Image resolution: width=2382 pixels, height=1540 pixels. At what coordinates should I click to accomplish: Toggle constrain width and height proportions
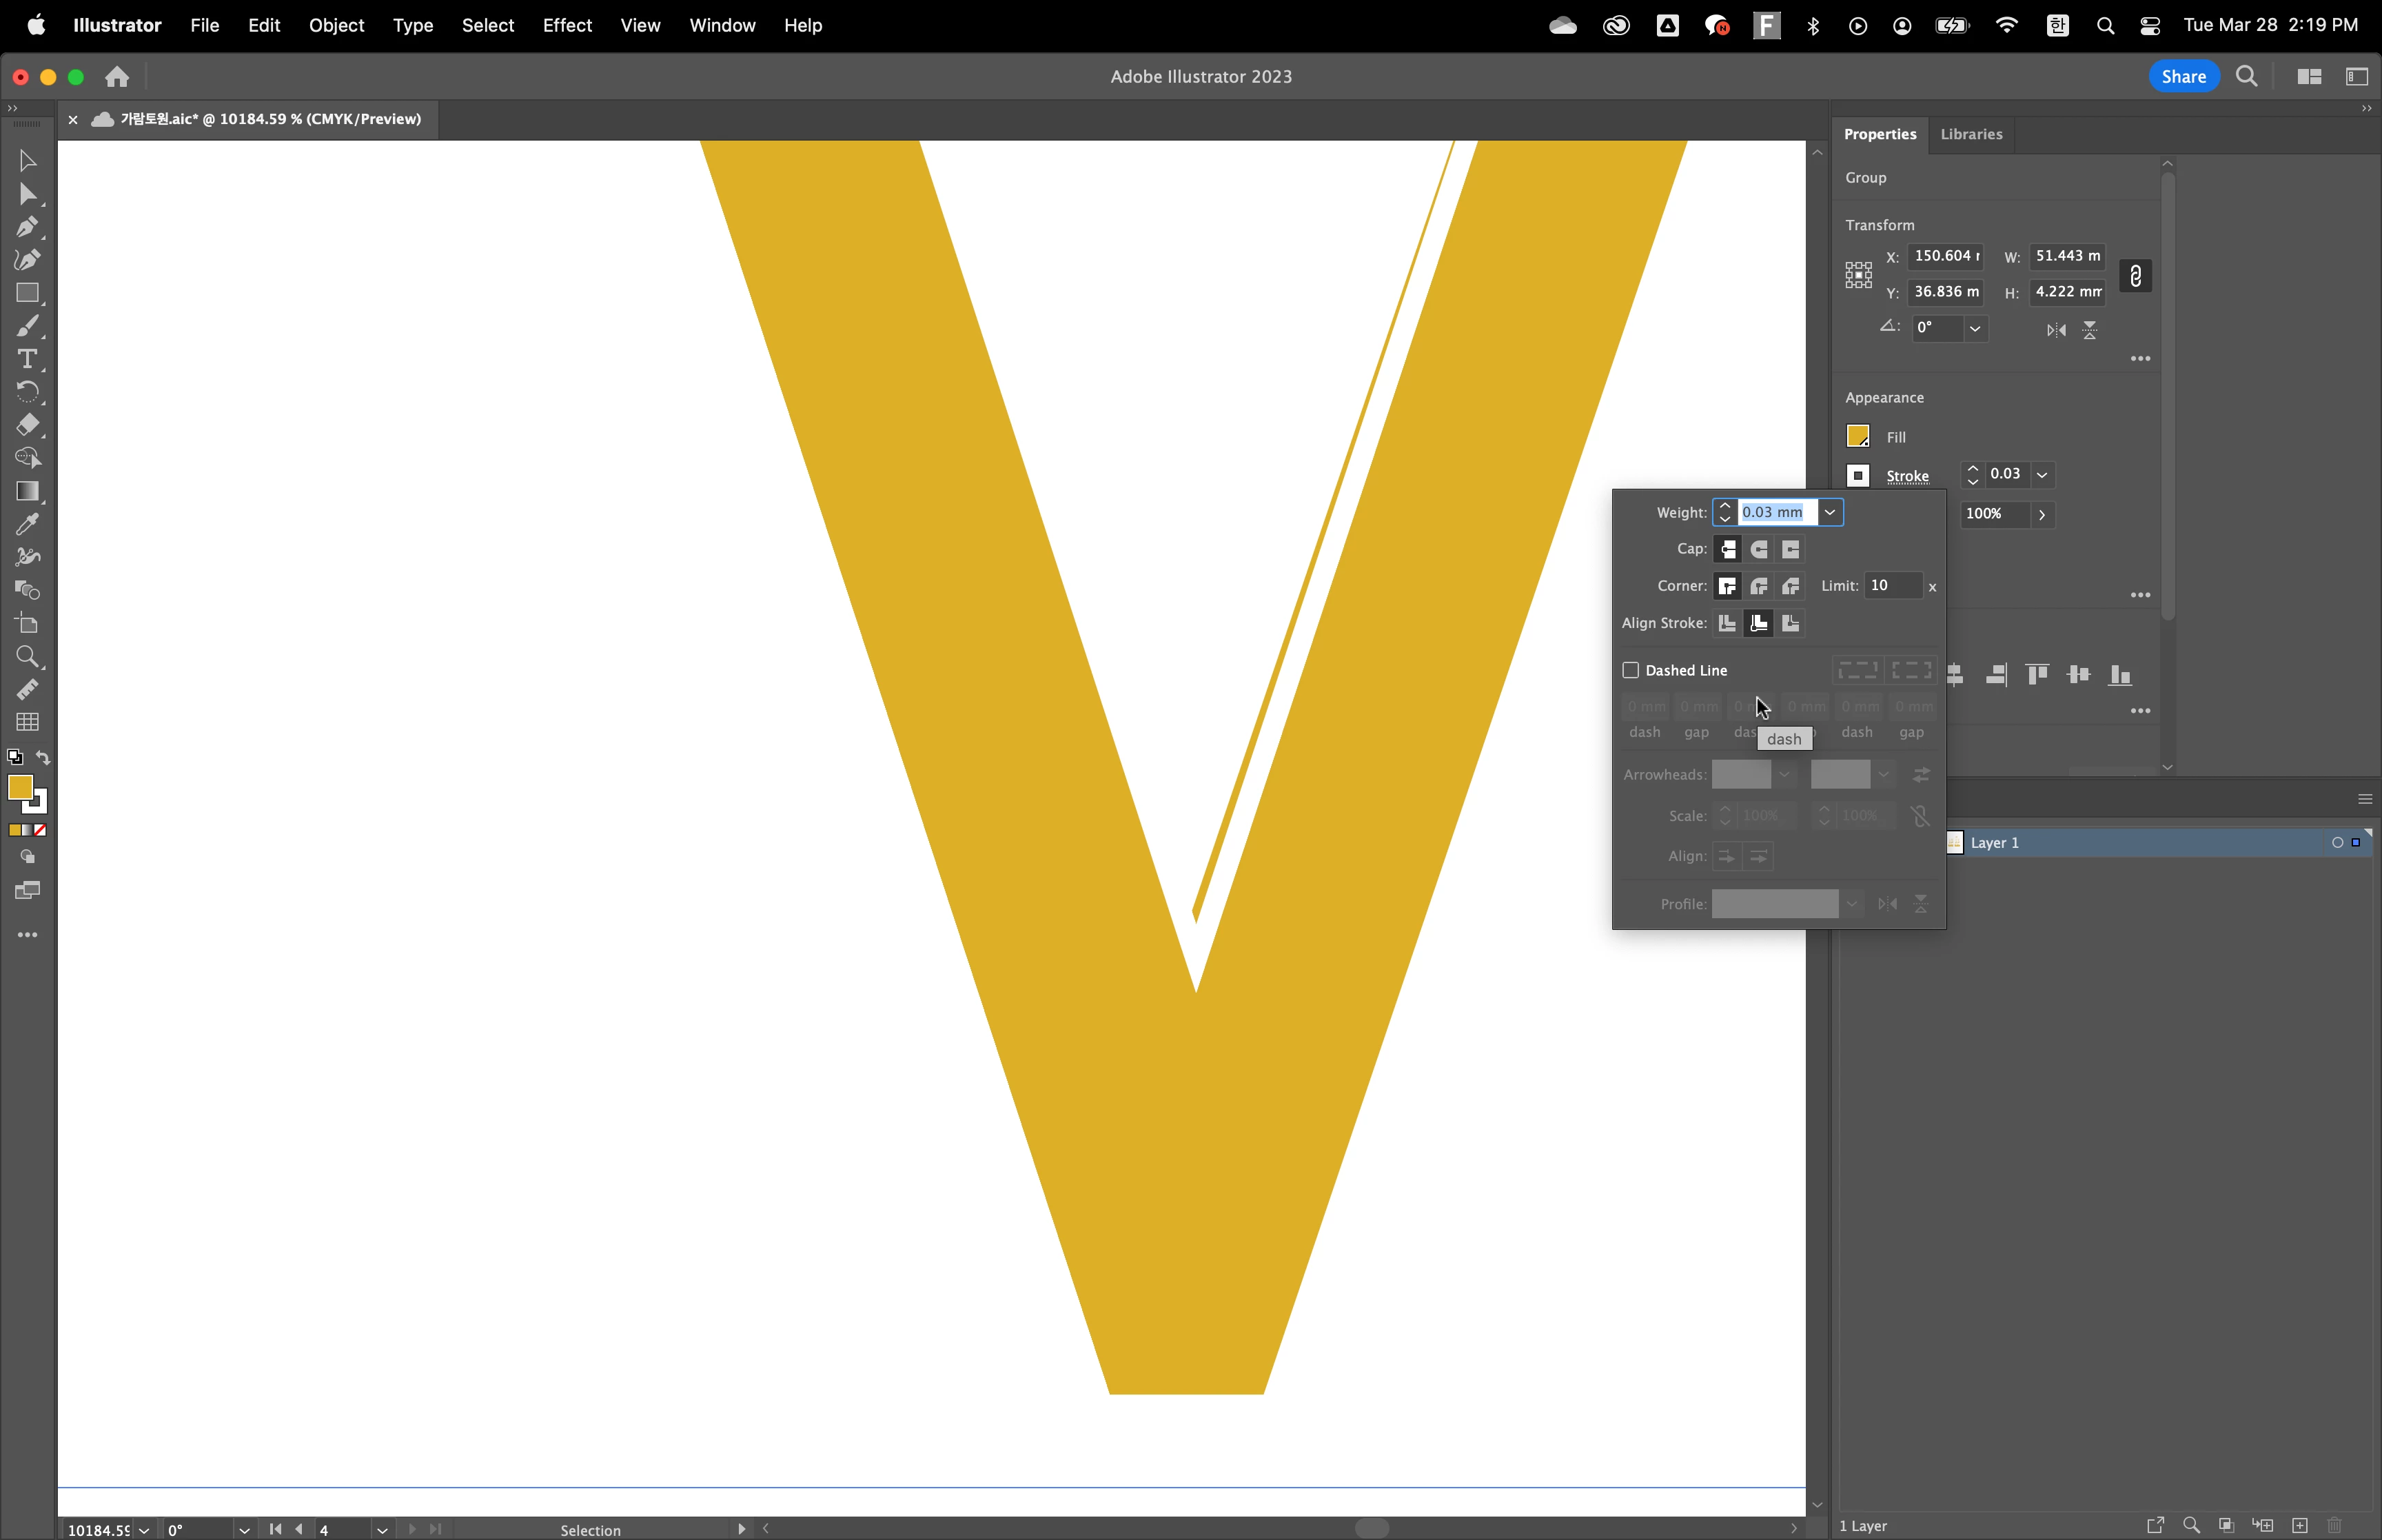2135,275
